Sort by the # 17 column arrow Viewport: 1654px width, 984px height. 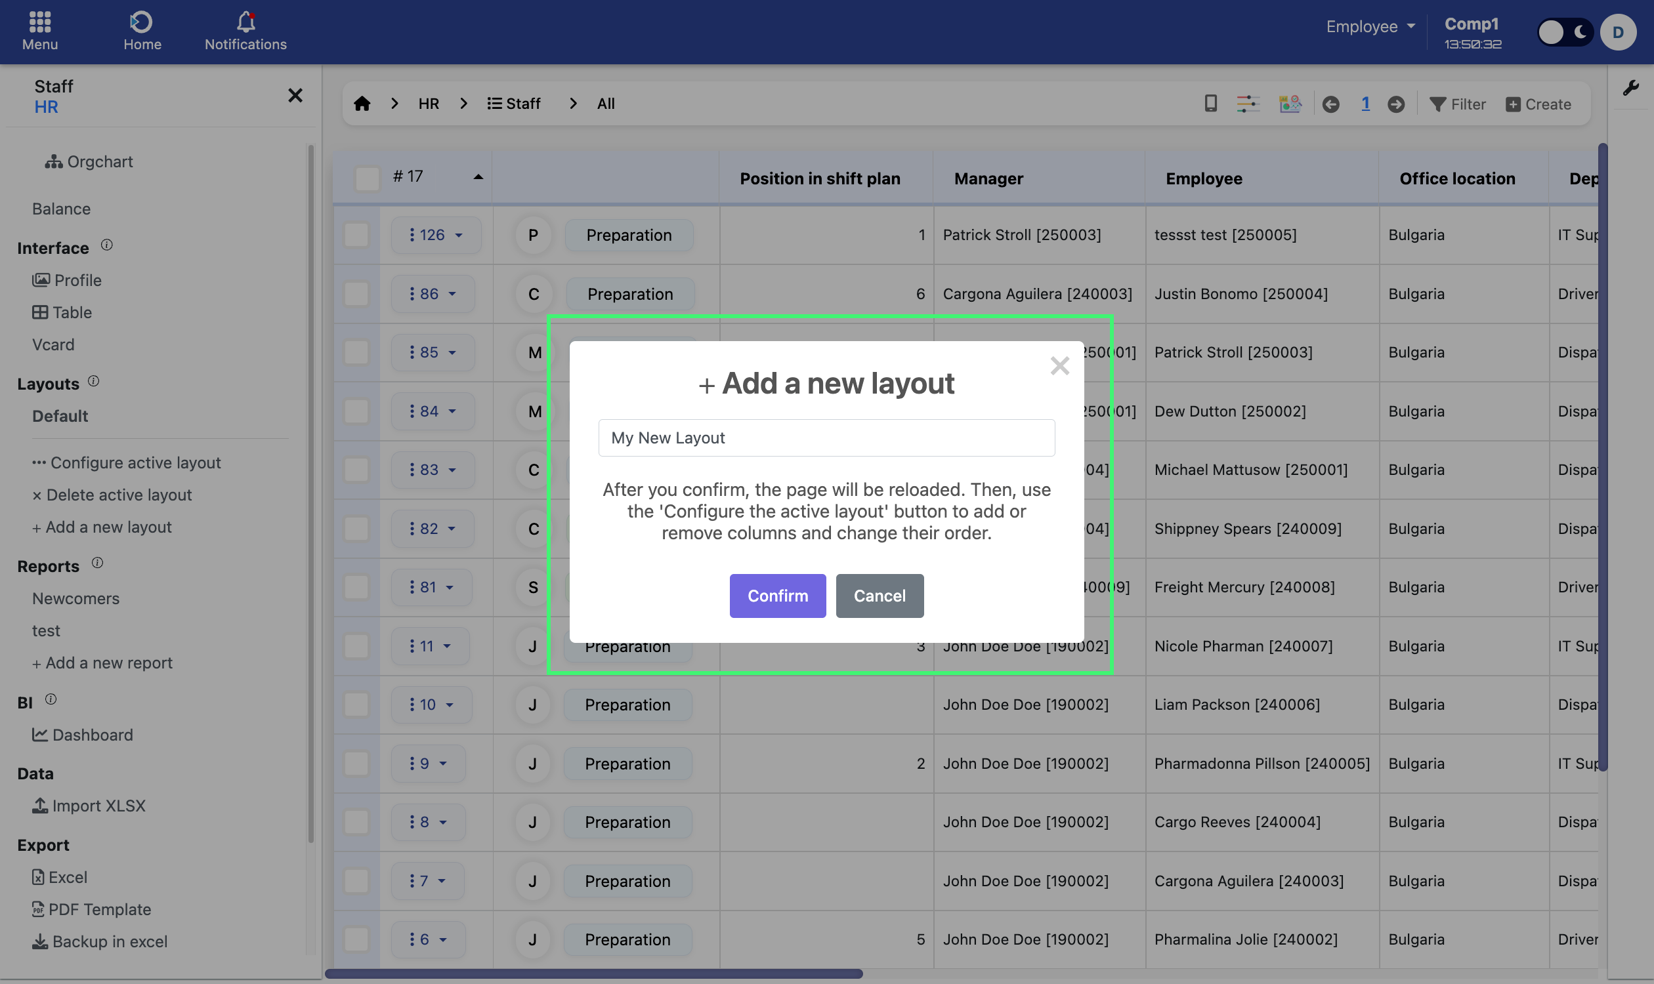tap(478, 176)
